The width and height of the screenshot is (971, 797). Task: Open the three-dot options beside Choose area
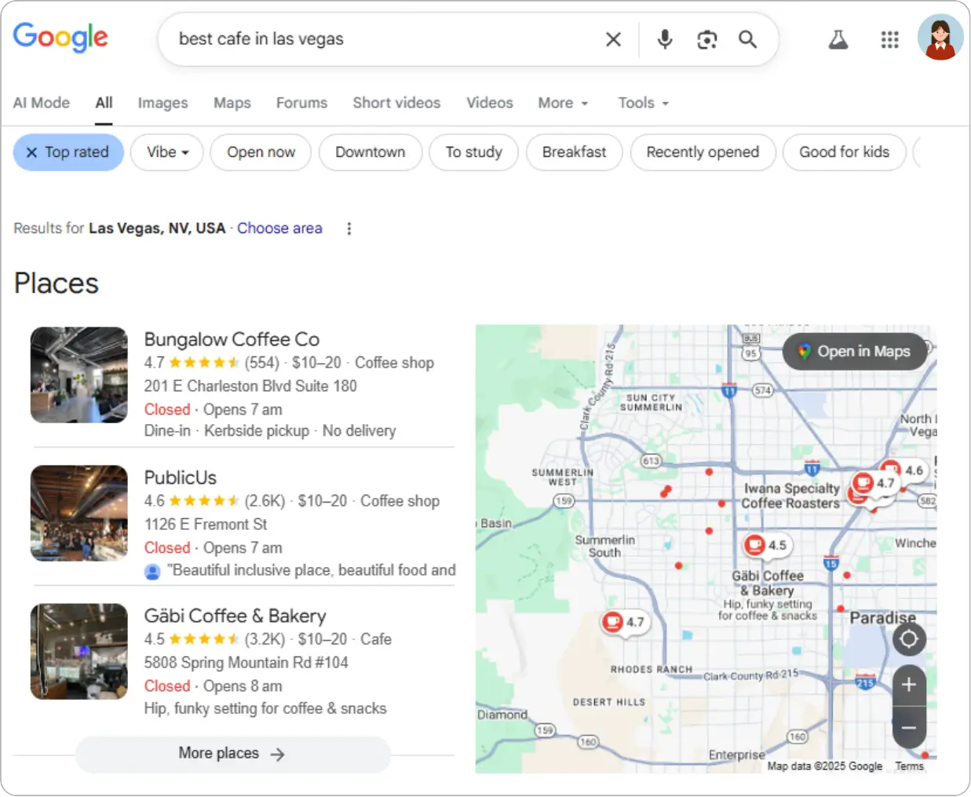click(x=349, y=228)
